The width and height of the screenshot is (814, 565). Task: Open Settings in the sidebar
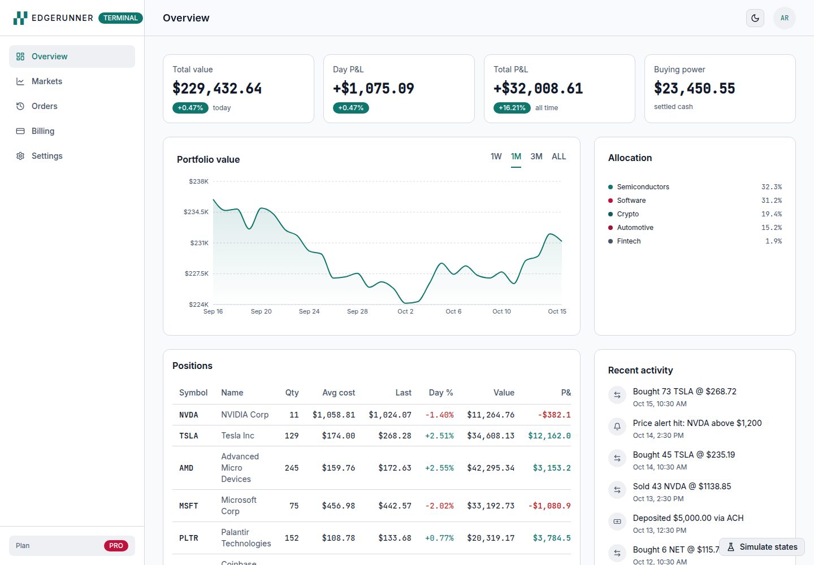coord(72,156)
